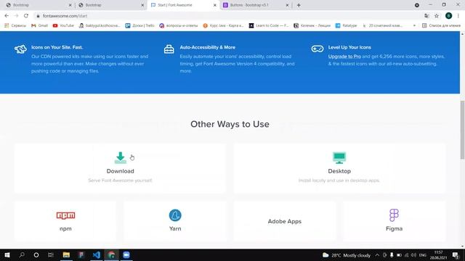Viewport: 465px width, 261px height.
Task: Open a new browser tab
Action: pyautogui.click(x=299, y=5)
